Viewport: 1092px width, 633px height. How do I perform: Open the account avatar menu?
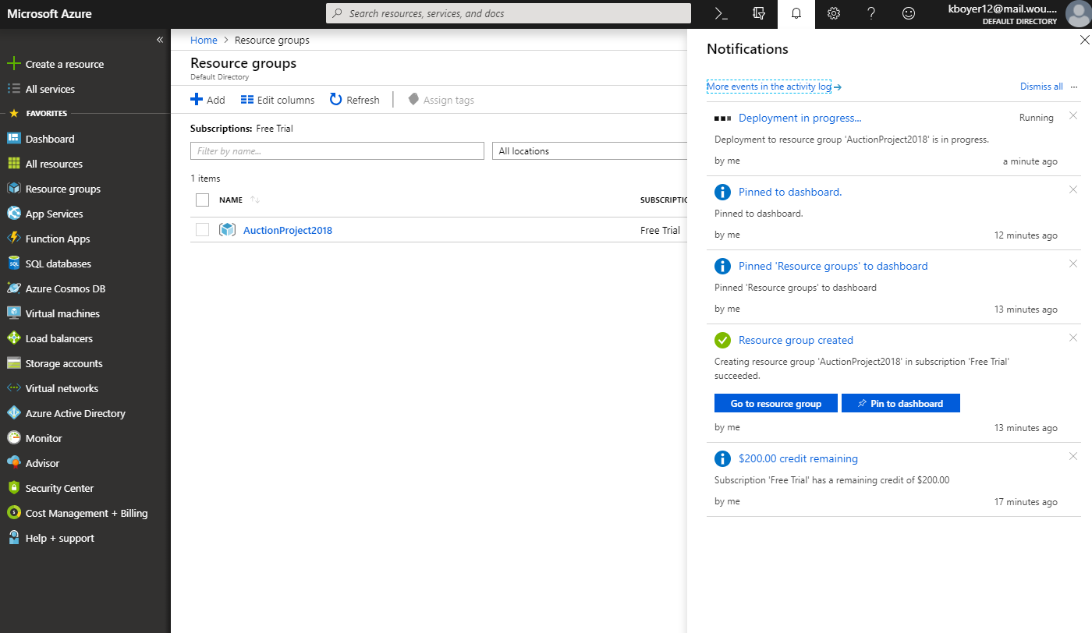[x=1078, y=14]
